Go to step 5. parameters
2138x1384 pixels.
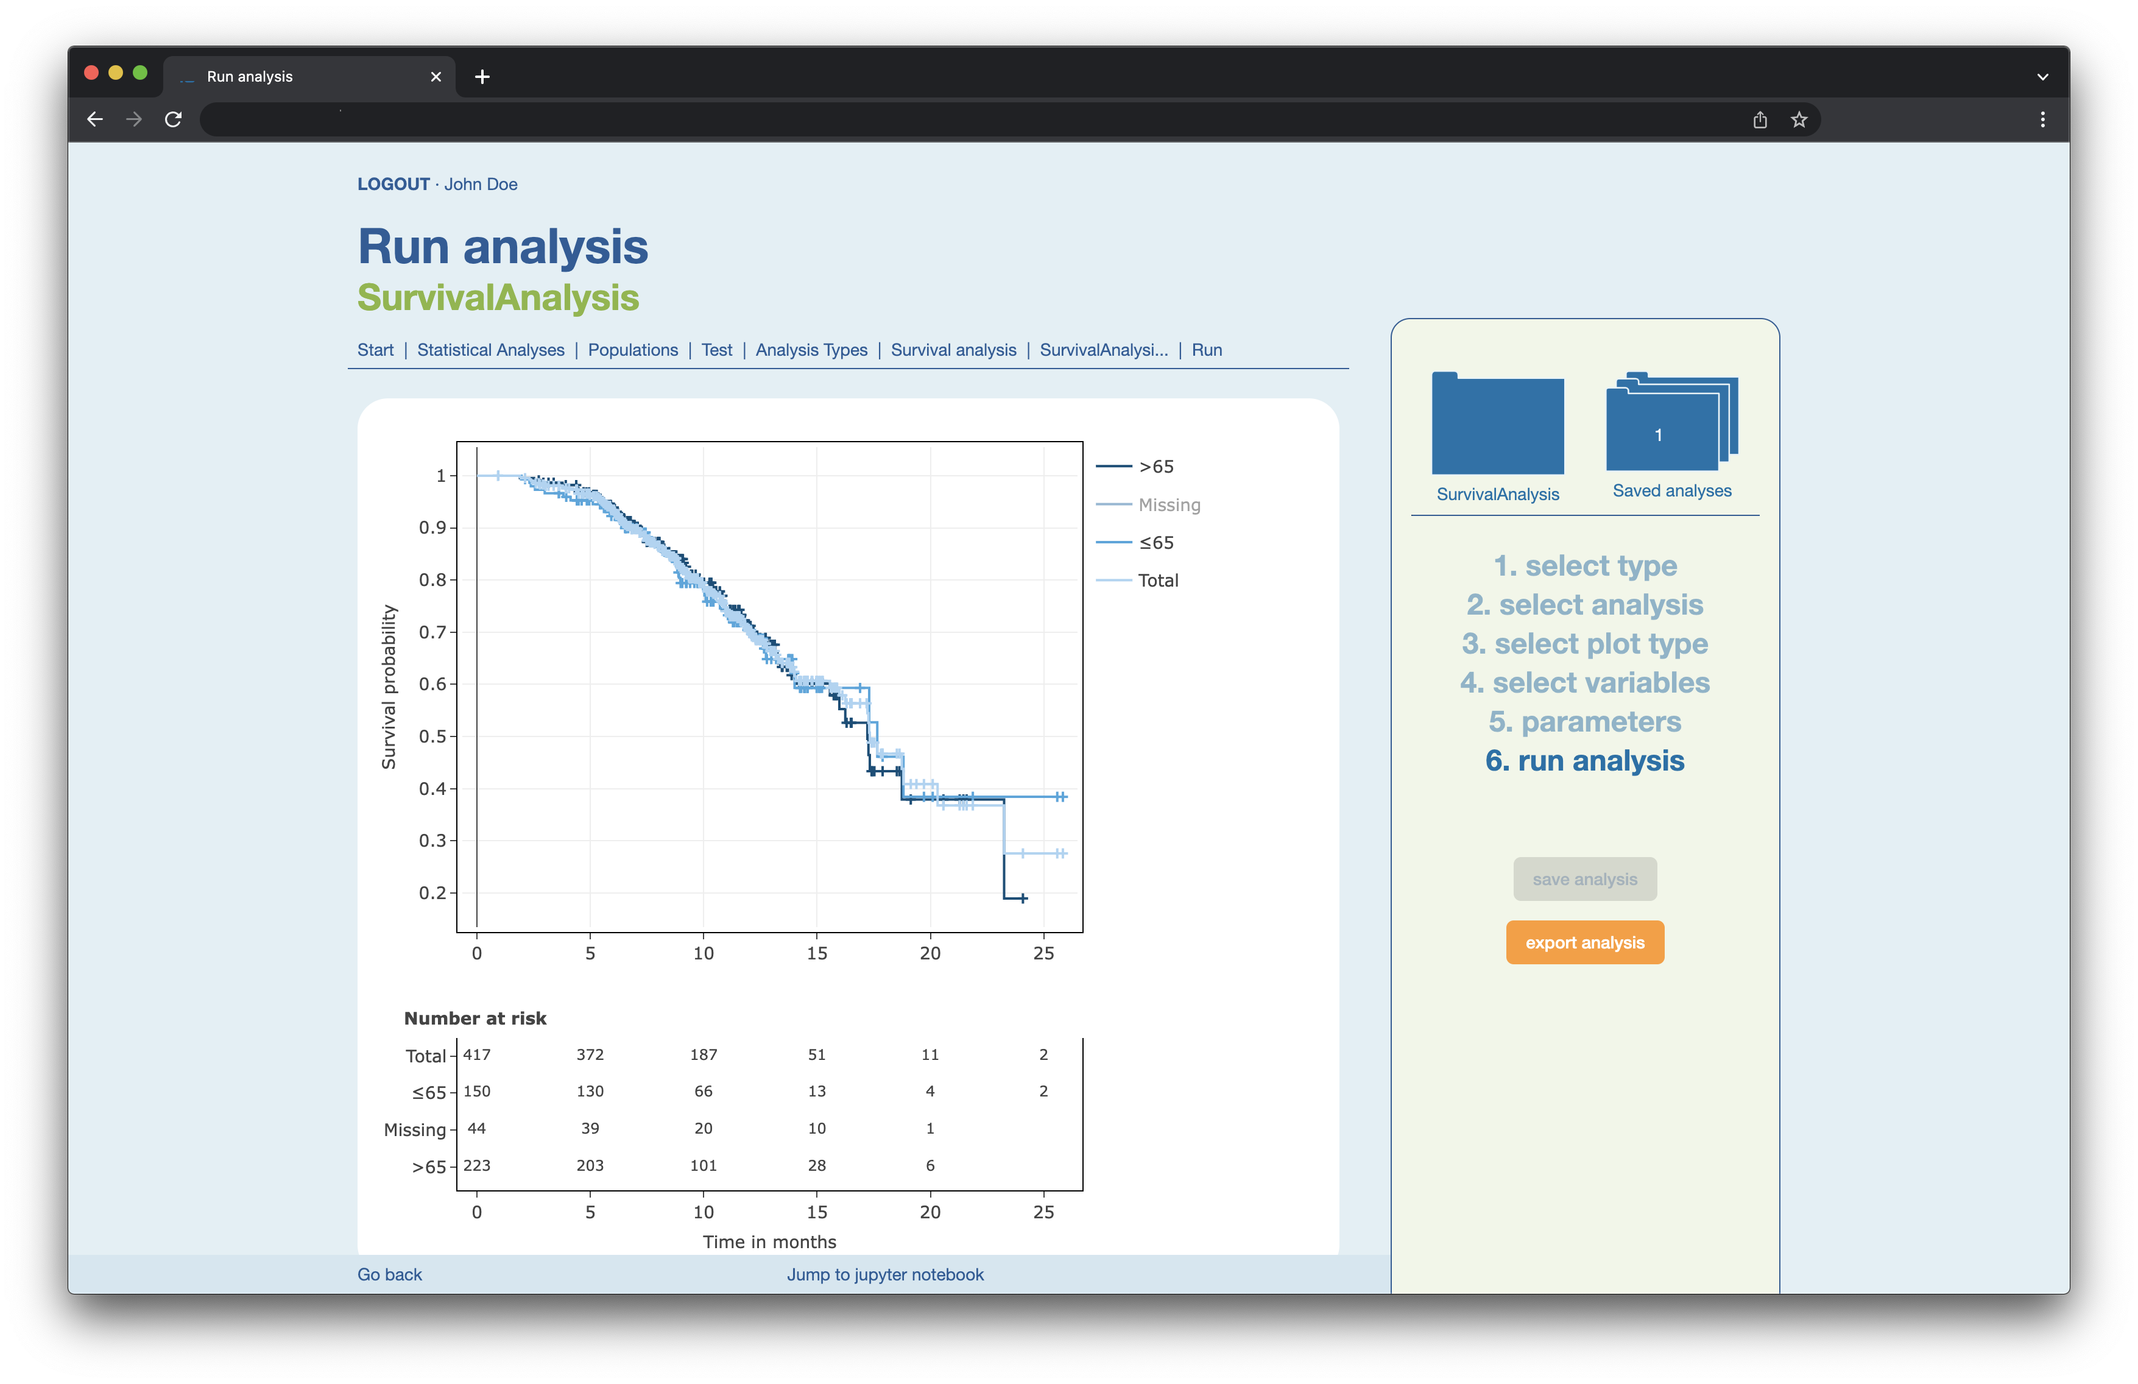pos(1585,721)
